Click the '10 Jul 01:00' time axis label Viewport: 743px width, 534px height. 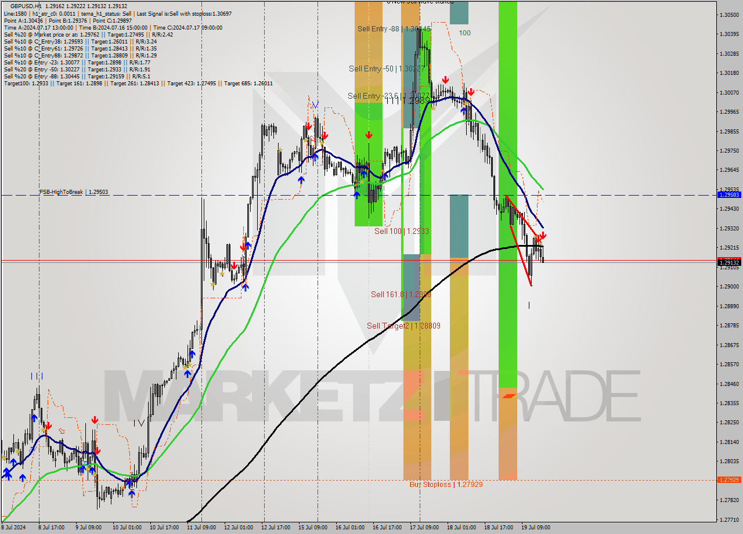point(127,528)
